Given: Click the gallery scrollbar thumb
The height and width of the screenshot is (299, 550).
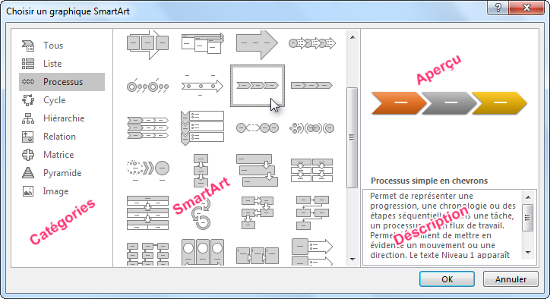Looking at the screenshot, I should point(352,137).
